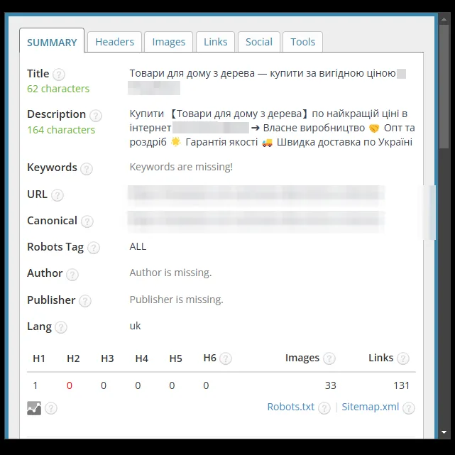Click the vertical scrollbar thumb
Screen dimensions: 455x455
[444, 87]
